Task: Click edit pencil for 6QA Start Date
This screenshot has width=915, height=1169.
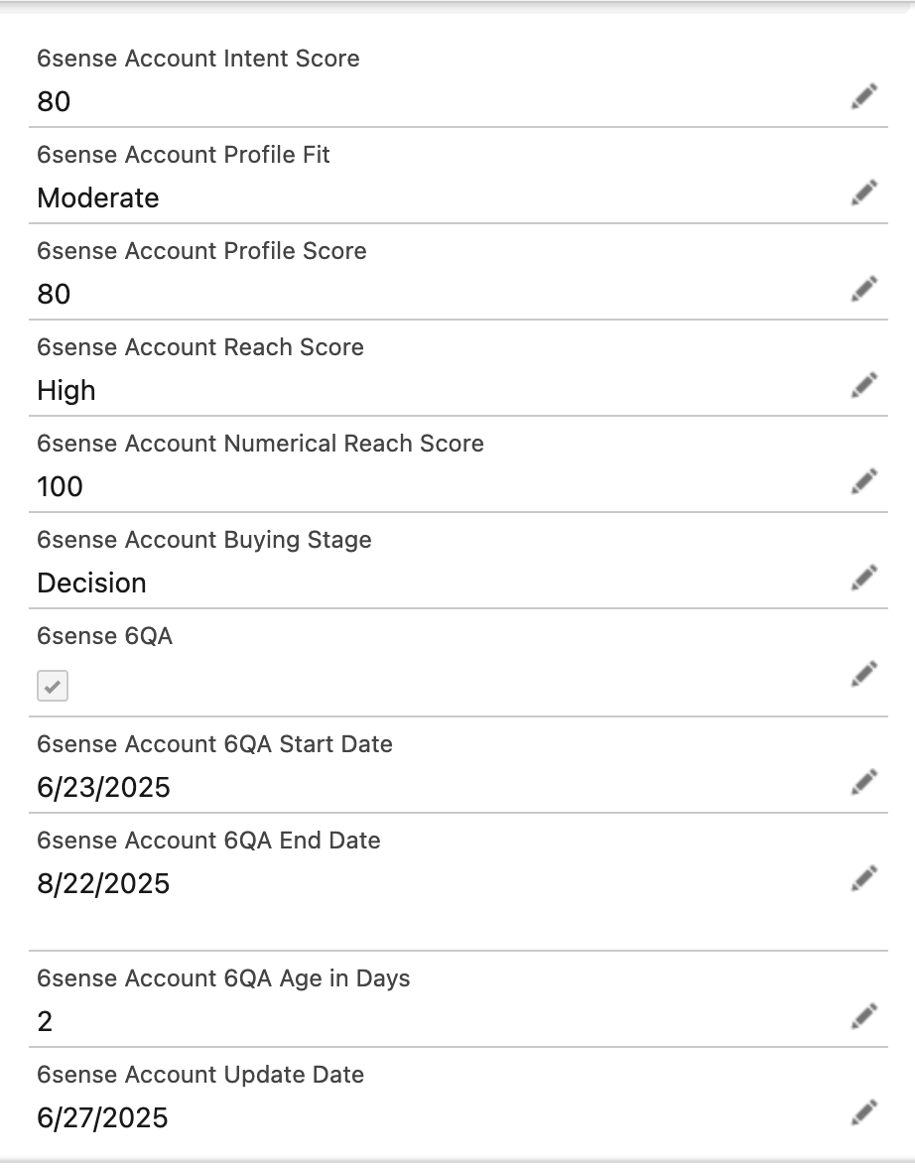Action: click(864, 782)
